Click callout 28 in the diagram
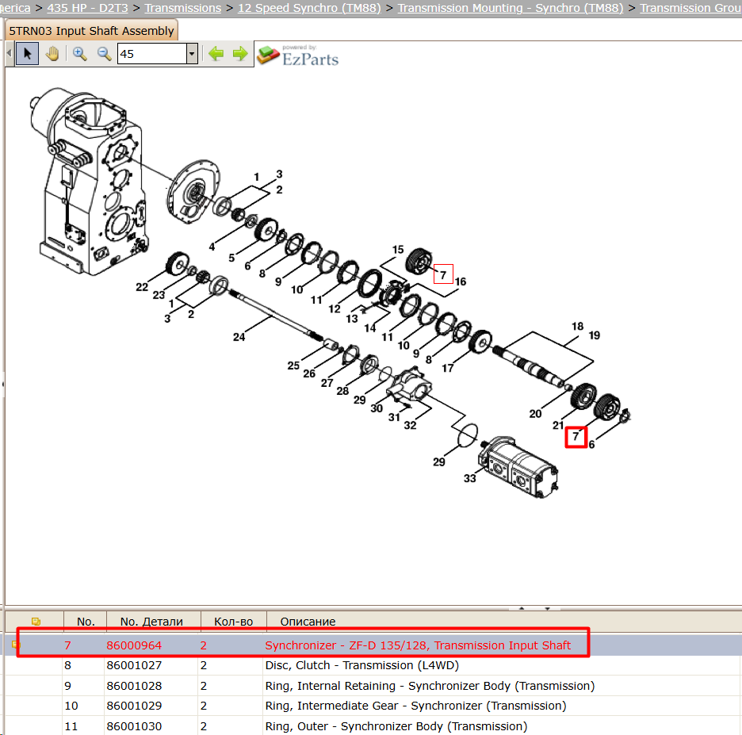This screenshot has height=735, width=742. pyautogui.click(x=342, y=391)
